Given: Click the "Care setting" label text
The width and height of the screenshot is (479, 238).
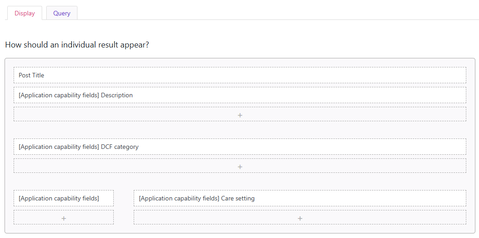Looking at the screenshot, I should [238, 198].
